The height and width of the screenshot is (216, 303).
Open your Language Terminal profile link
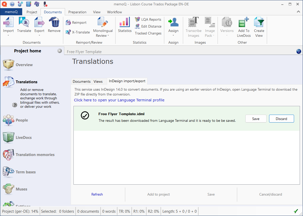tap(119, 100)
